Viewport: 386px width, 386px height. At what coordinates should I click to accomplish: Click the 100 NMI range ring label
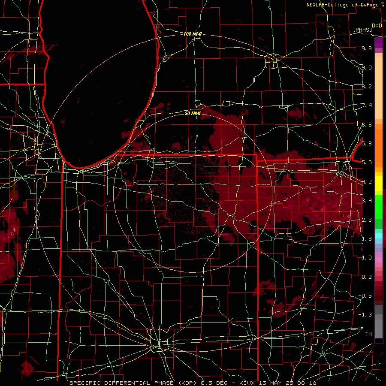pos(193,34)
